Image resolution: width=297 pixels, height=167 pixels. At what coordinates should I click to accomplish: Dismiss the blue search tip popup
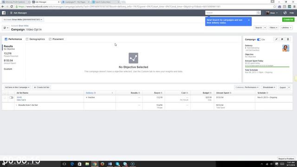[249, 20]
